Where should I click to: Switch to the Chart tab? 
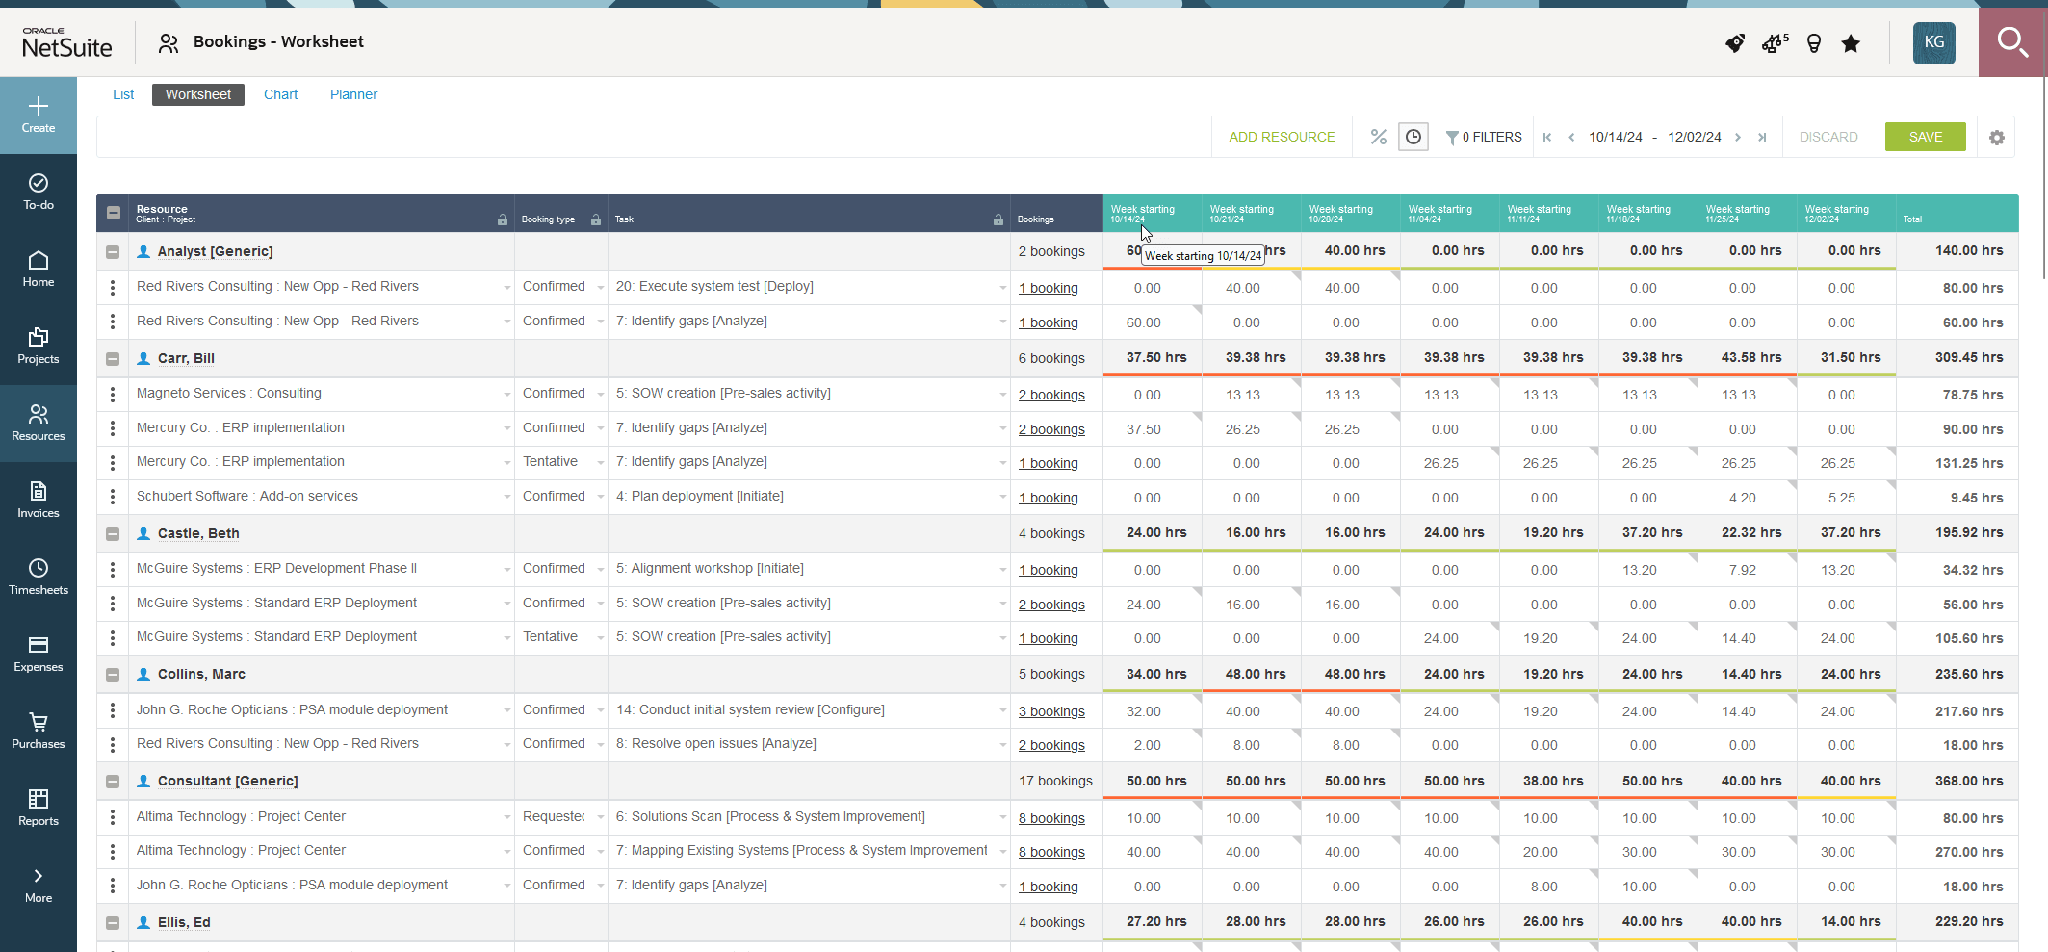(x=281, y=94)
